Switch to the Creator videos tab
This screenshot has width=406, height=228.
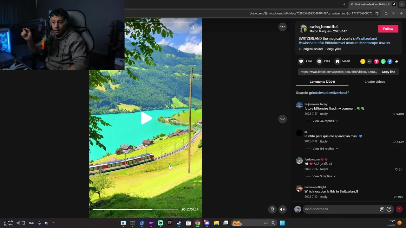pos(375,82)
